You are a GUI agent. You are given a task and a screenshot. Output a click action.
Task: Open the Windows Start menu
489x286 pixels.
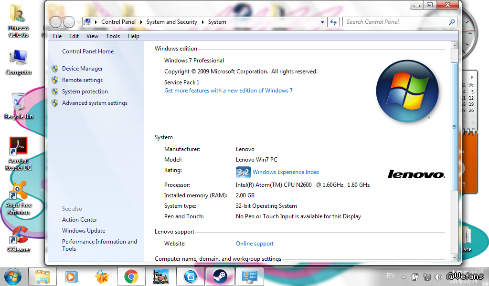tap(12, 276)
